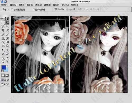Distribute vertical centers icon
The height and width of the screenshot is (103, 132).
[83, 9]
